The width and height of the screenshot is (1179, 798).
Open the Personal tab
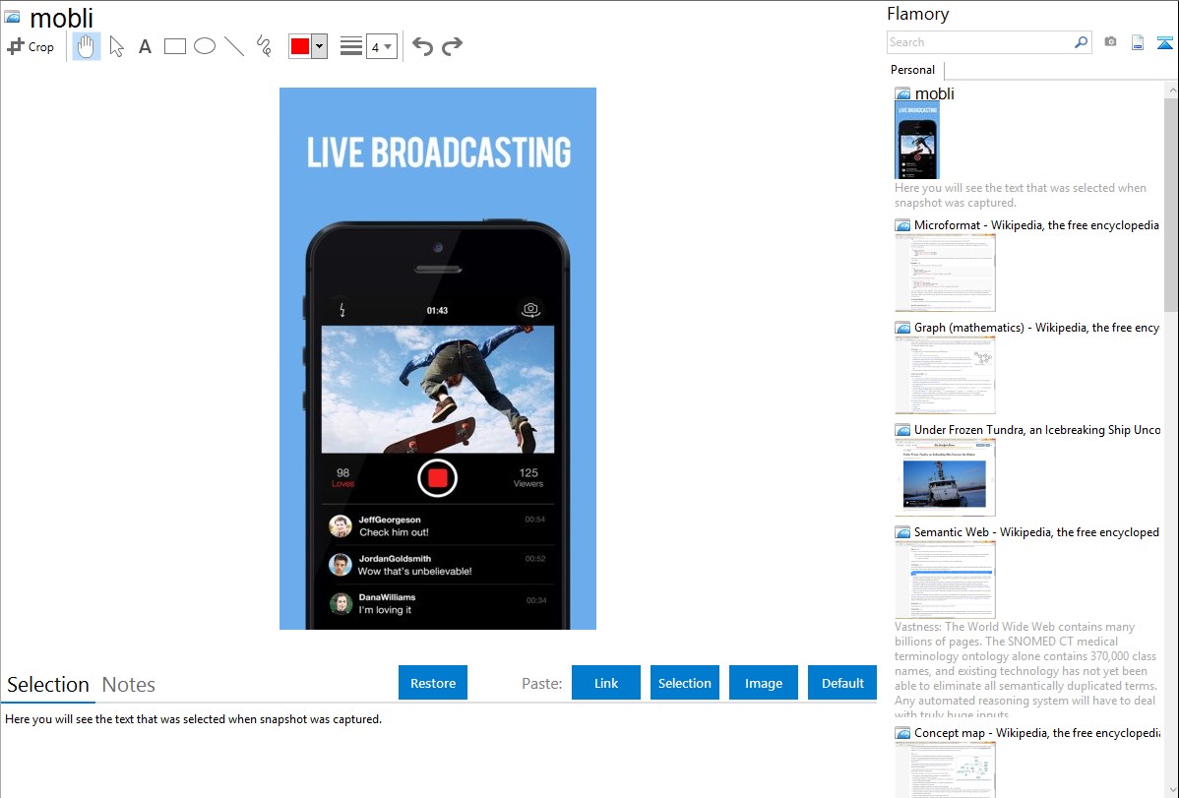coord(912,70)
